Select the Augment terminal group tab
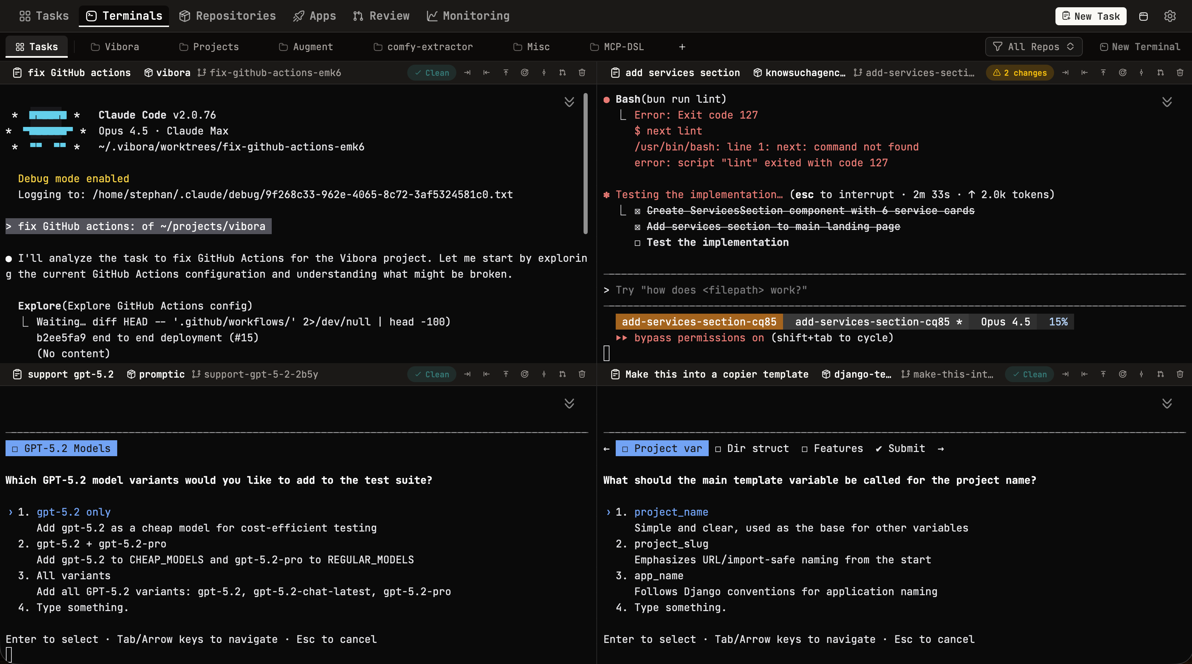Image resolution: width=1192 pixels, height=664 pixels. 306,47
